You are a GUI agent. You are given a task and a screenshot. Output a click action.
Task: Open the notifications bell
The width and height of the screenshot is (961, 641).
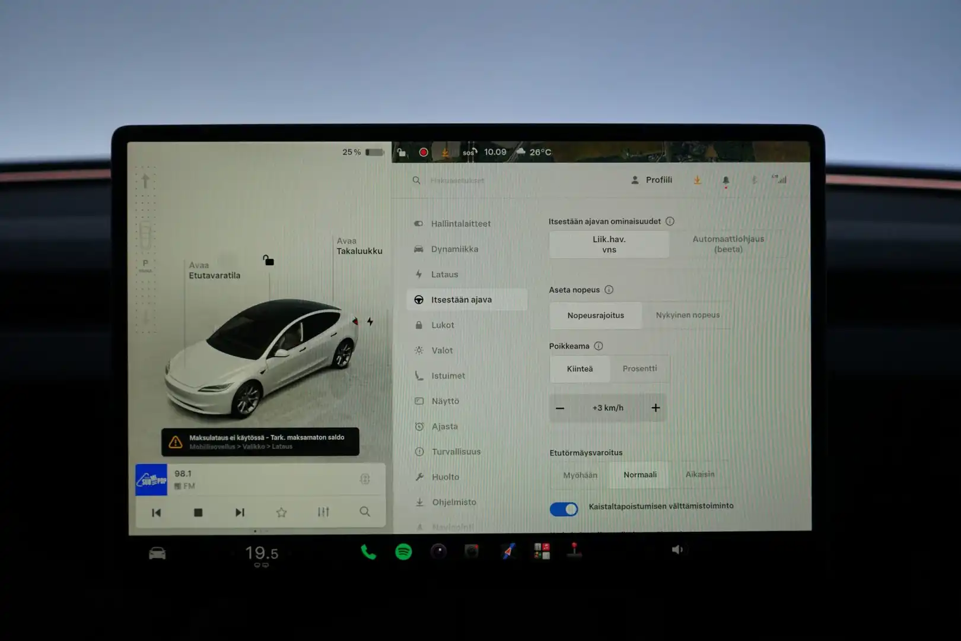(725, 180)
